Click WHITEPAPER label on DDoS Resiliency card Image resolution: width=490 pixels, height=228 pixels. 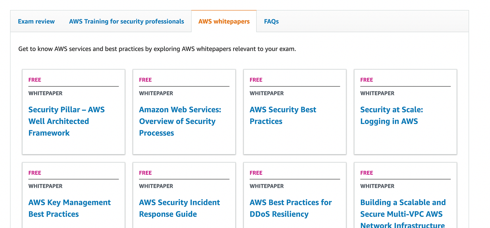click(x=267, y=186)
